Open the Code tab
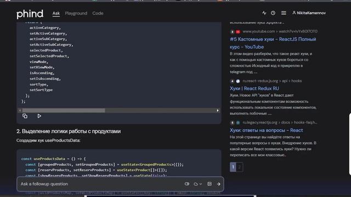The width and height of the screenshot is (351, 197). (98, 13)
